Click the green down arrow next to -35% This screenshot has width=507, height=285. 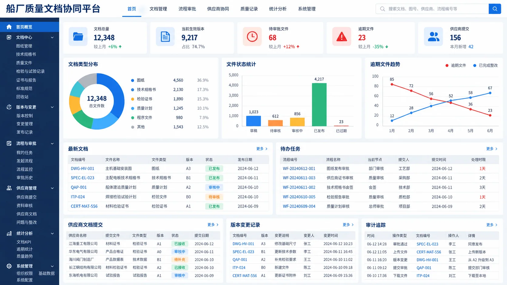pyautogui.click(x=387, y=47)
